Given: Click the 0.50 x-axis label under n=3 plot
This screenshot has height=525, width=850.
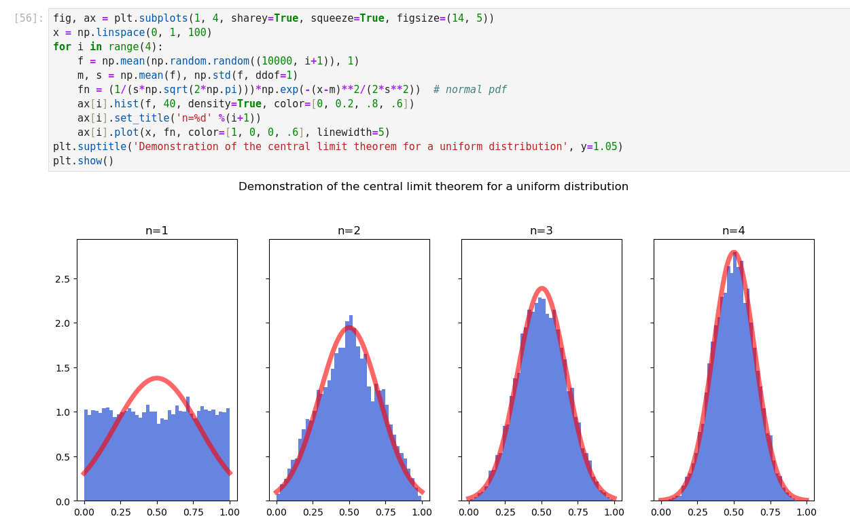Looking at the screenshot, I should 542,513.
